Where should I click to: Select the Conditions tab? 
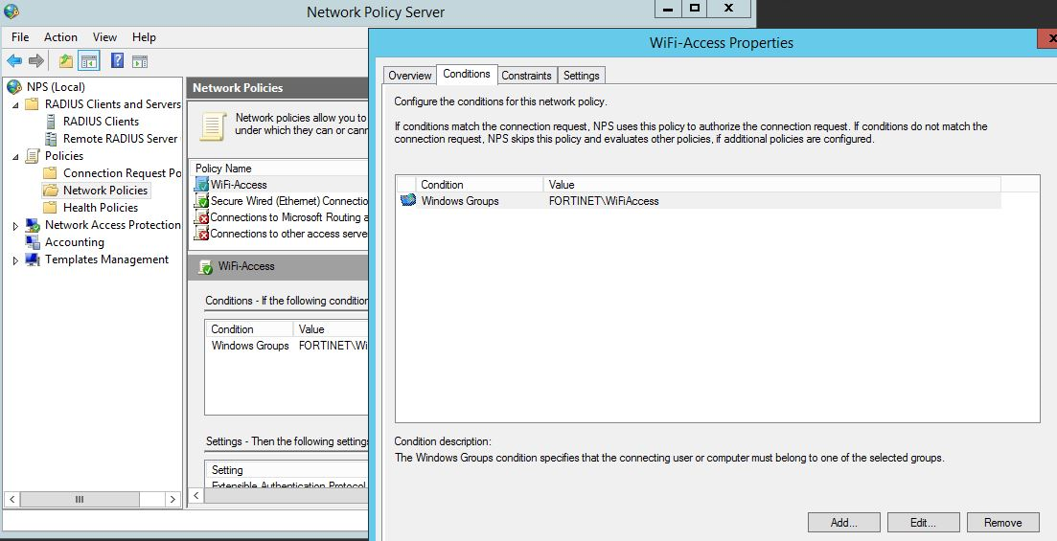click(x=467, y=74)
